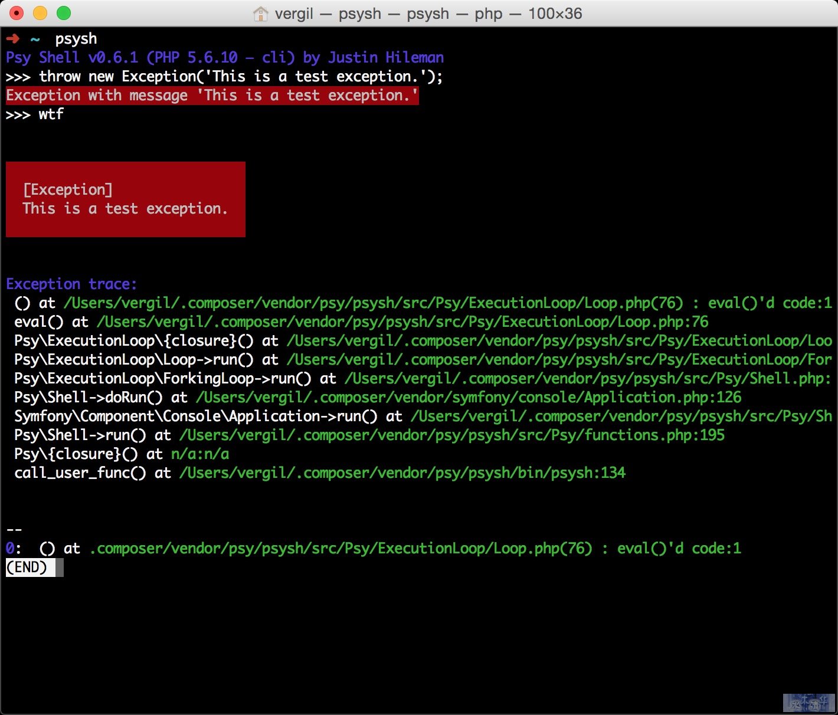Image resolution: width=838 pixels, height=715 pixels.
Task: Click the red highlighted 'Exception with message' line
Action: pos(212,96)
